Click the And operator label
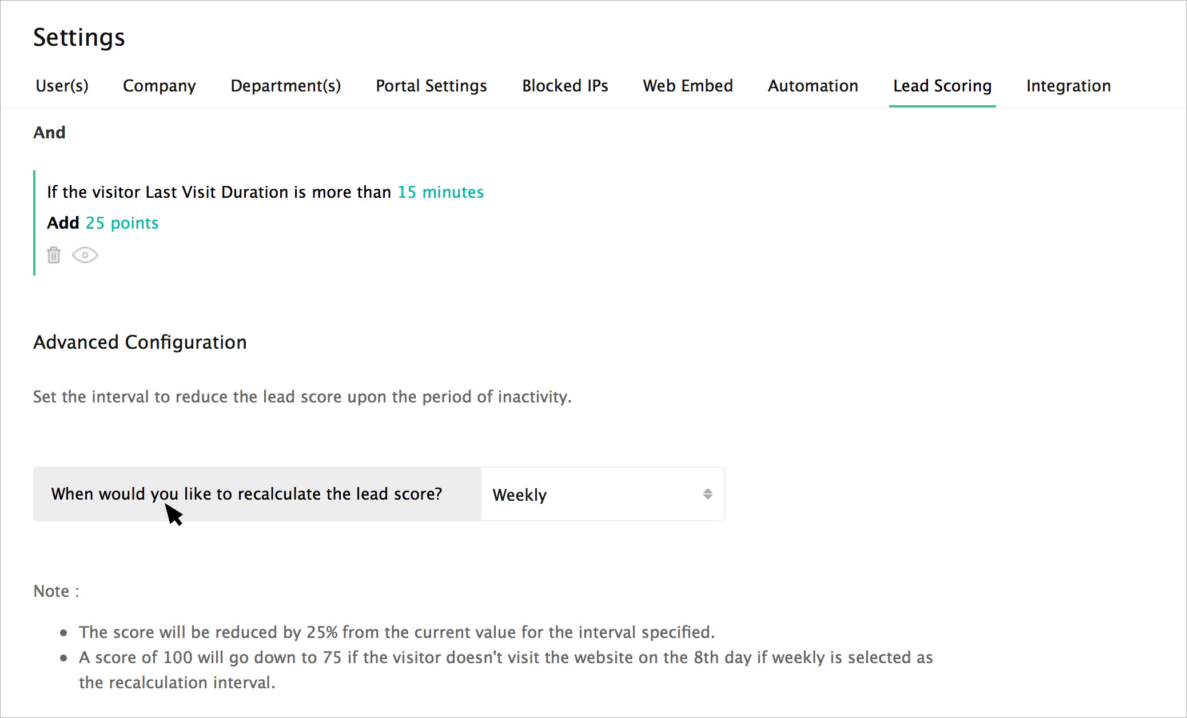The width and height of the screenshot is (1187, 718). coord(49,133)
